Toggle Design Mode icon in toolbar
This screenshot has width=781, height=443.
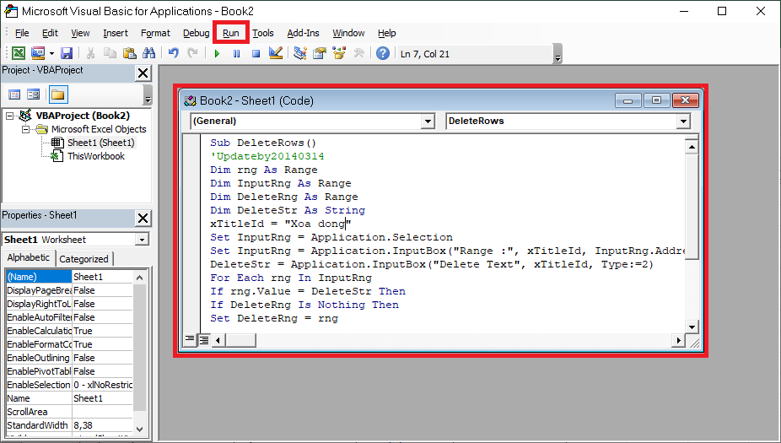click(275, 53)
